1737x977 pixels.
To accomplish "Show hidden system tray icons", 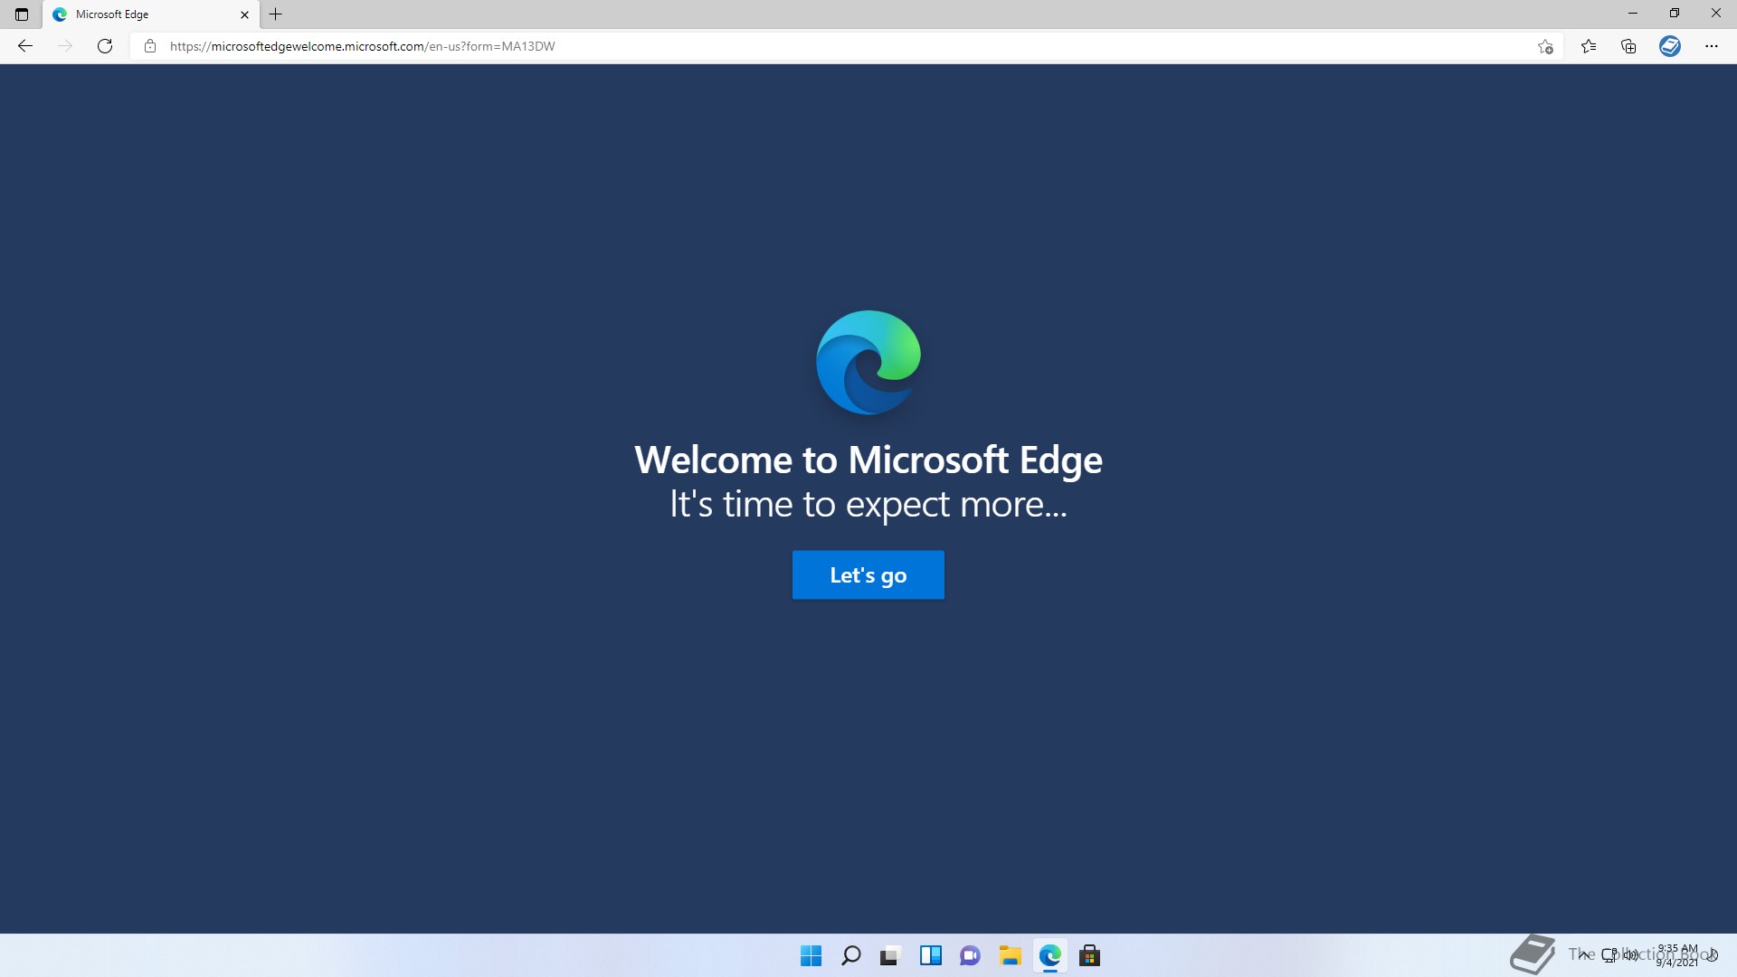I will [1582, 953].
